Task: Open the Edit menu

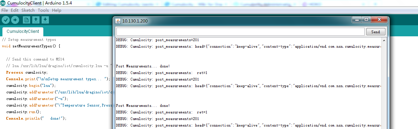Action: click(x=15, y=10)
